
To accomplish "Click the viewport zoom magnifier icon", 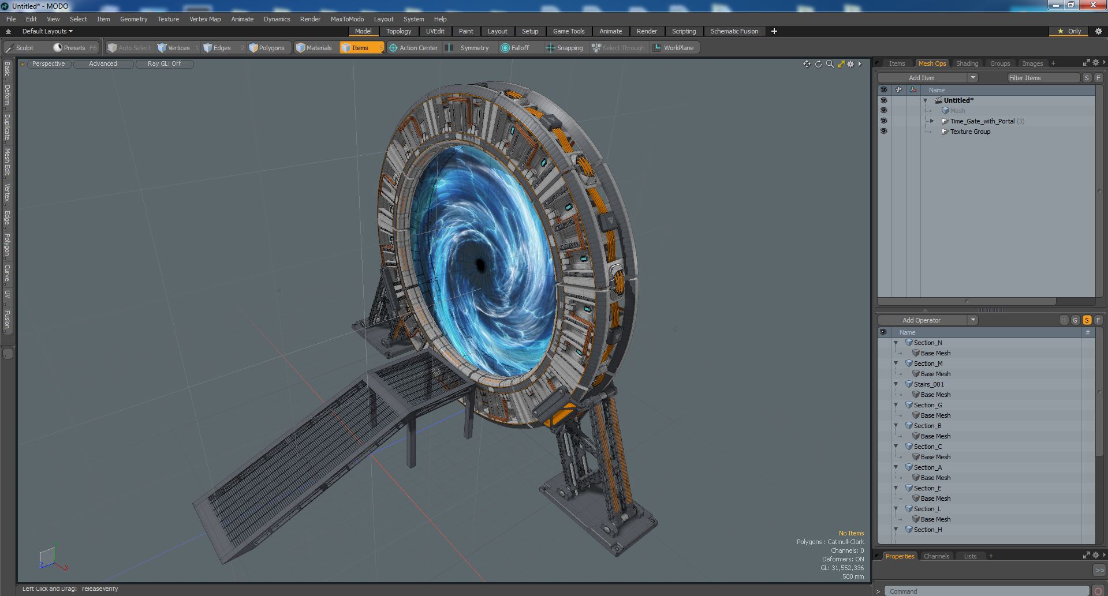I will [830, 64].
